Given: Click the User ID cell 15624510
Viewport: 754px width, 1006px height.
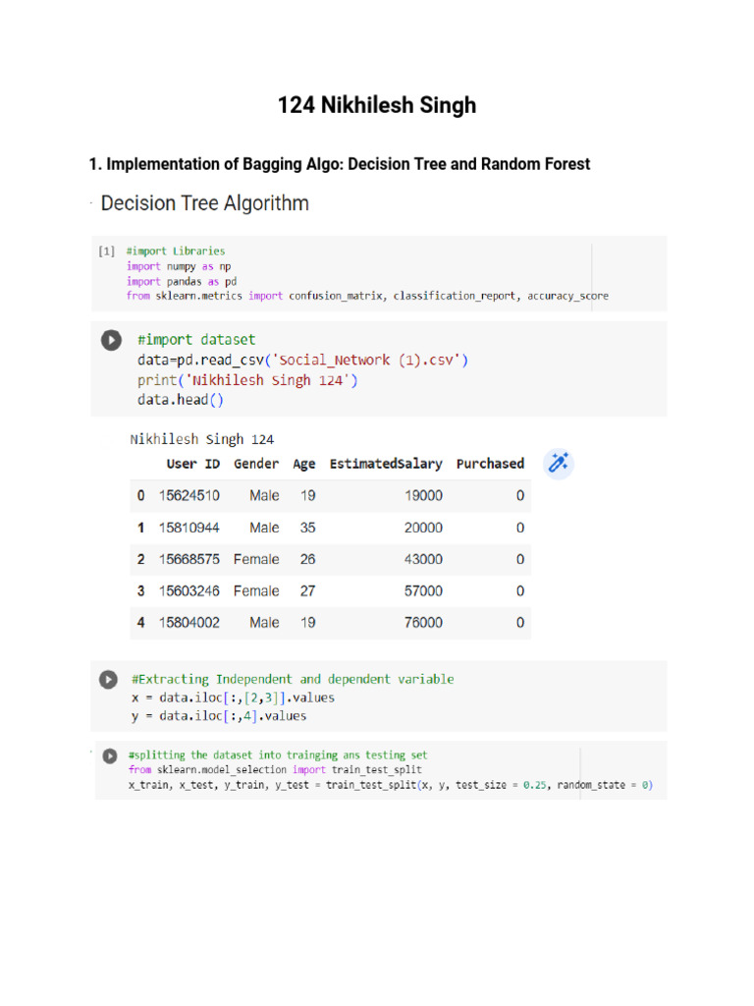Looking at the screenshot, I should 189,496.
